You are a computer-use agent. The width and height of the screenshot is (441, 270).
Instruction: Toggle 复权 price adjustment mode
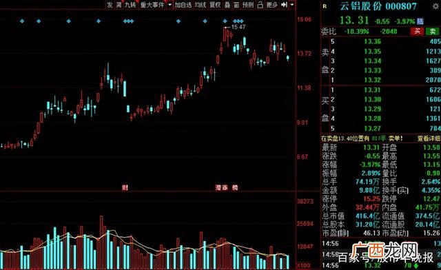[215, 5]
